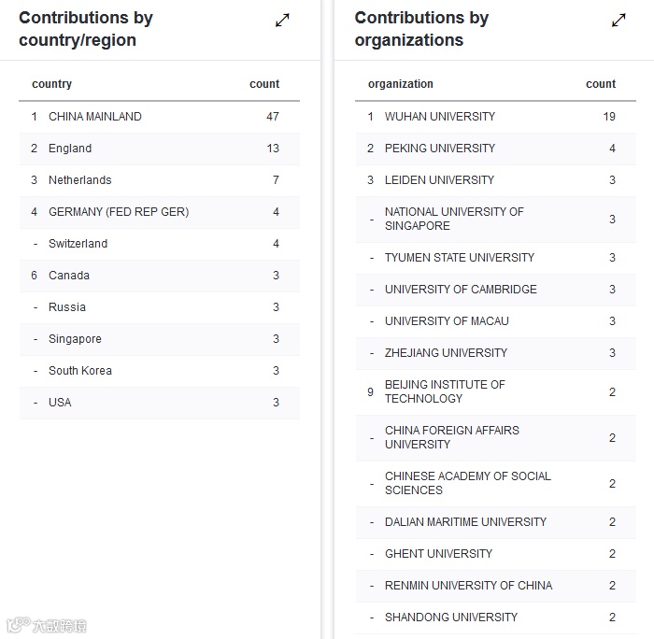This screenshot has width=654, height=639.
Task: Sort by the country column header
Action: coord(51,84)
